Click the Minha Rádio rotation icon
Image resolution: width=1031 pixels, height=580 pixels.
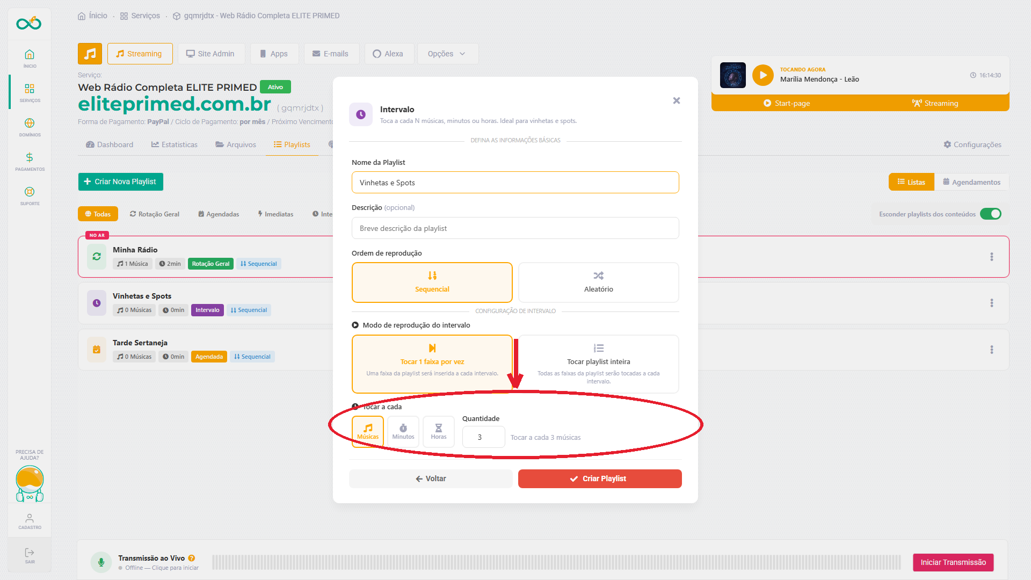pyautogui.click(x=97, y=257)
